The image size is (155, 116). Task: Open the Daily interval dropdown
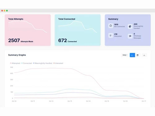125,55
